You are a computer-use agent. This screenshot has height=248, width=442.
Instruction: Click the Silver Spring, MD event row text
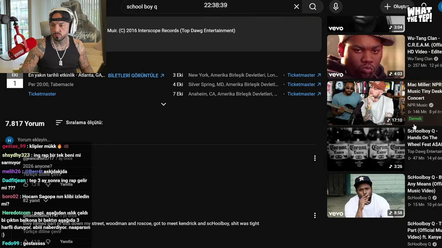pyautogui.click(x=233, y=84)
